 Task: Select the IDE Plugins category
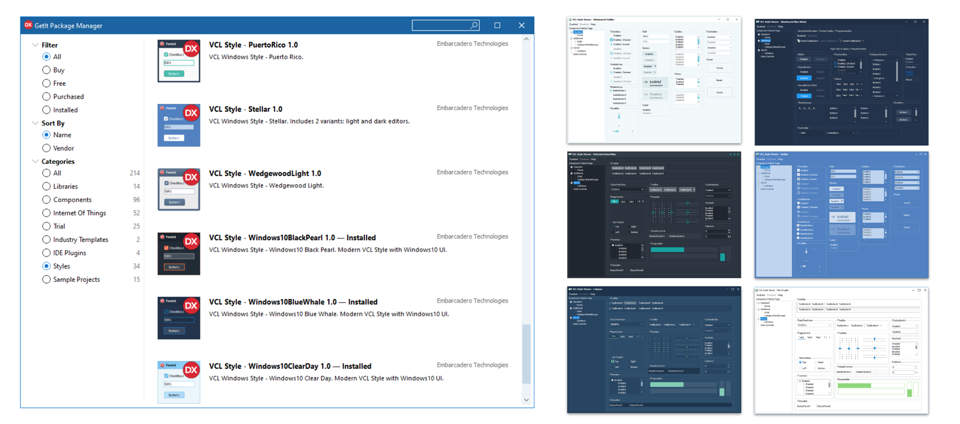pos(46,253)
